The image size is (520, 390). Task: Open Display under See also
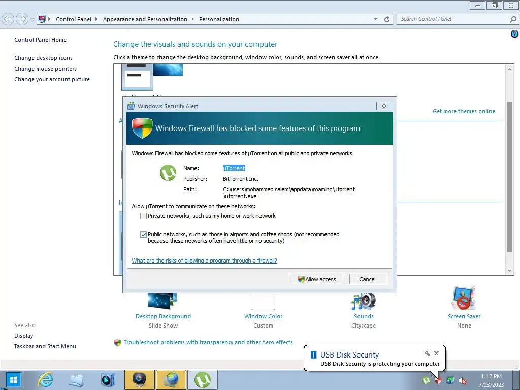coord(23,336)
